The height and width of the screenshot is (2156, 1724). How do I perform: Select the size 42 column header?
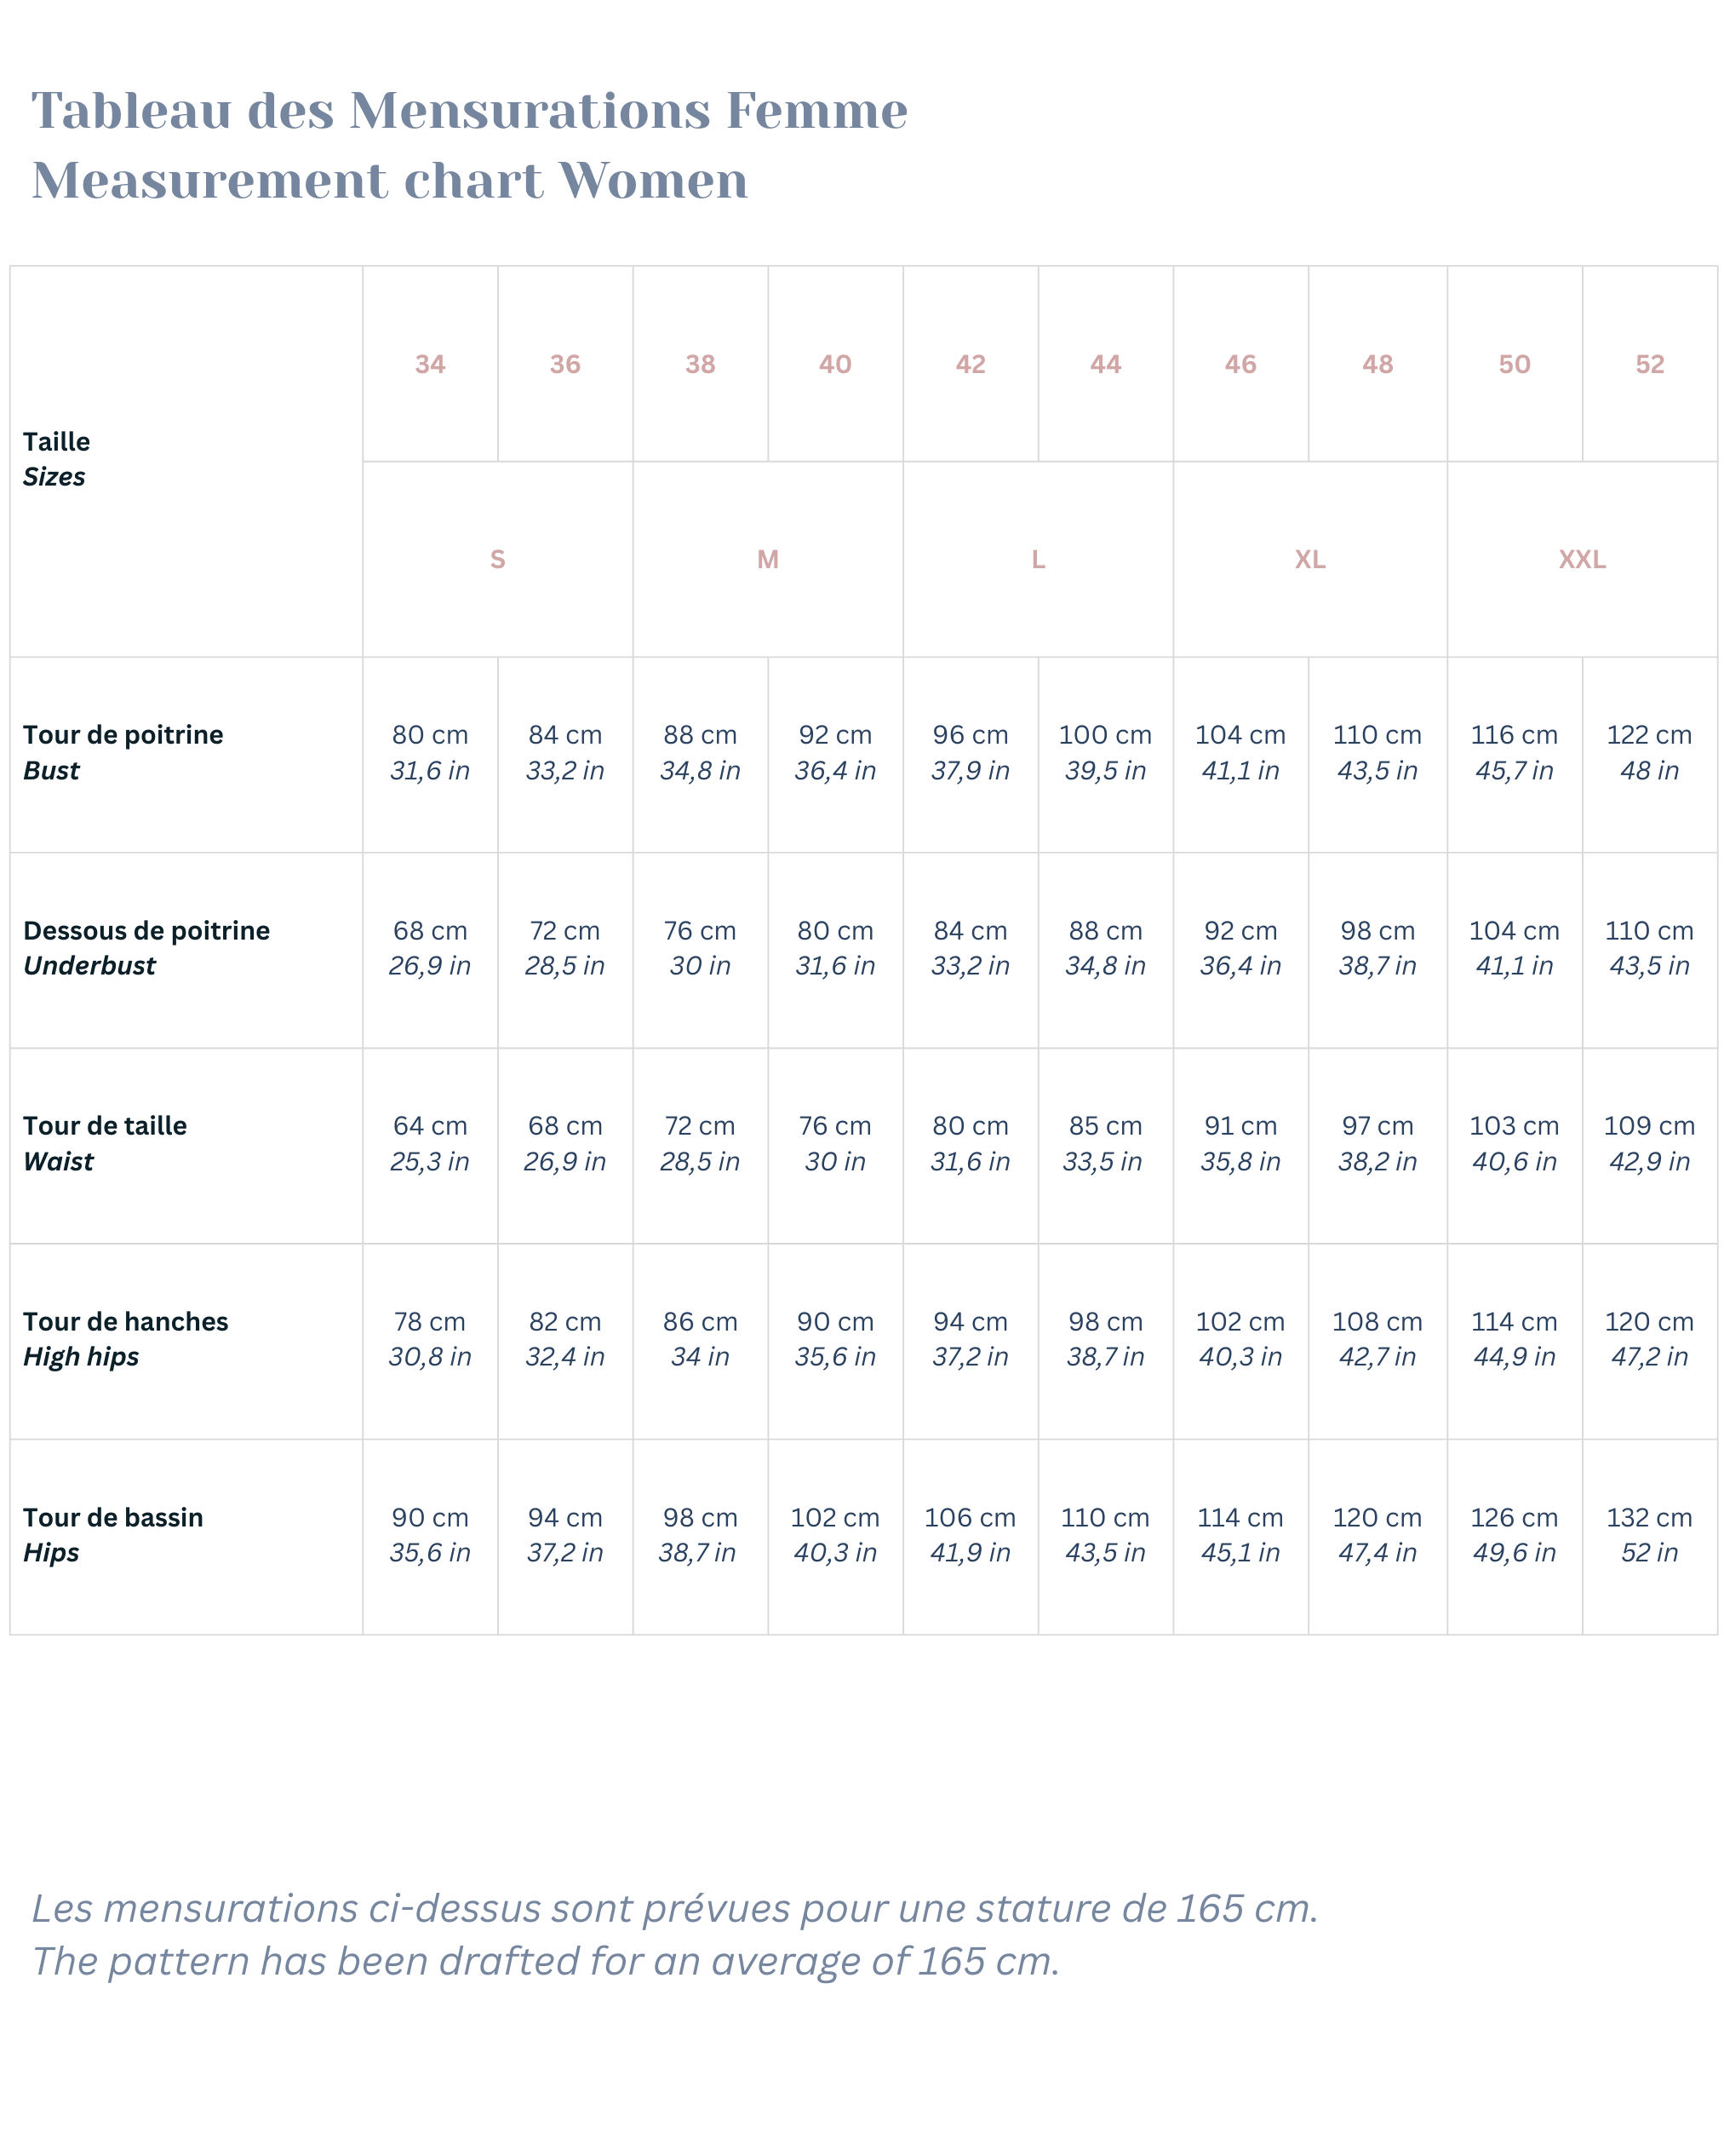[970, 364]
